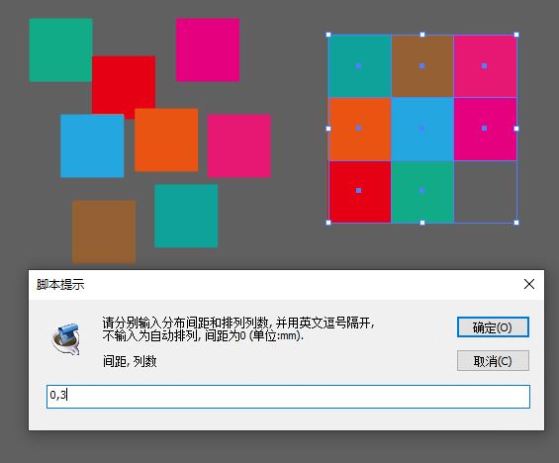
Task: Click the orange cell in the arranged grid
Action: click(360, 129)
